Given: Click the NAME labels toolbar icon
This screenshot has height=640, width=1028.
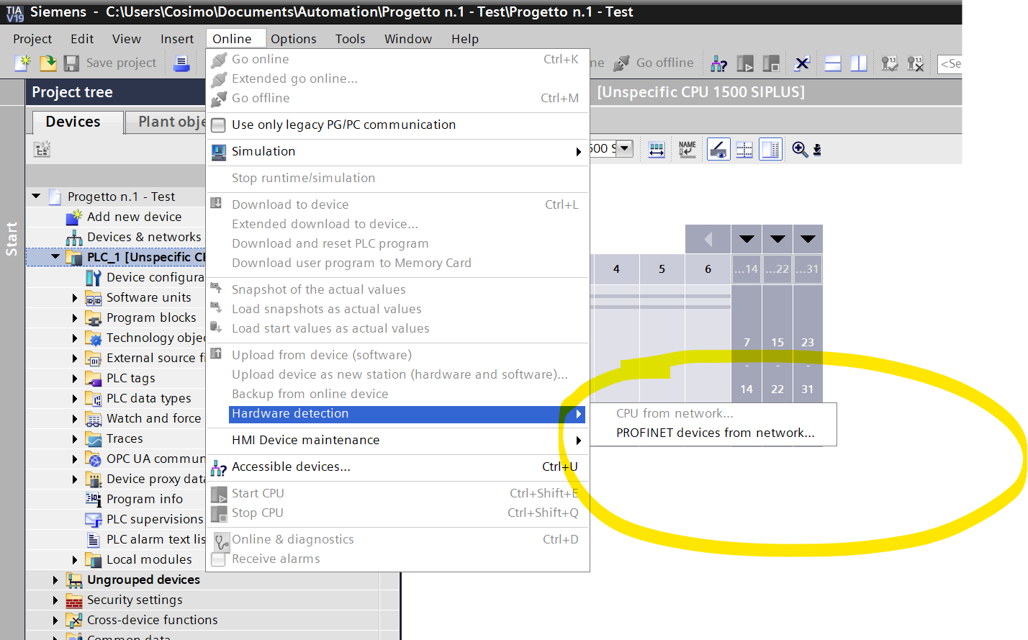Looking at the screenshot, I should click(687, 149).
